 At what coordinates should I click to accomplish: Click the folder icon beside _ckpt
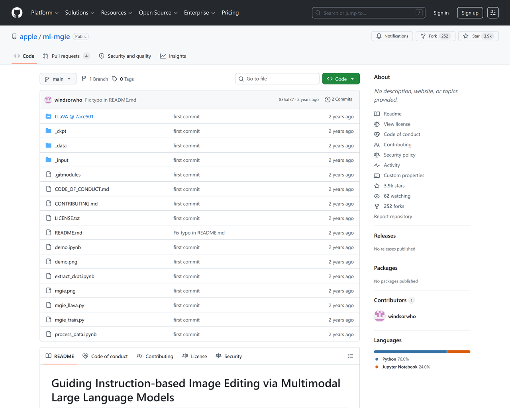pos(49,131)
